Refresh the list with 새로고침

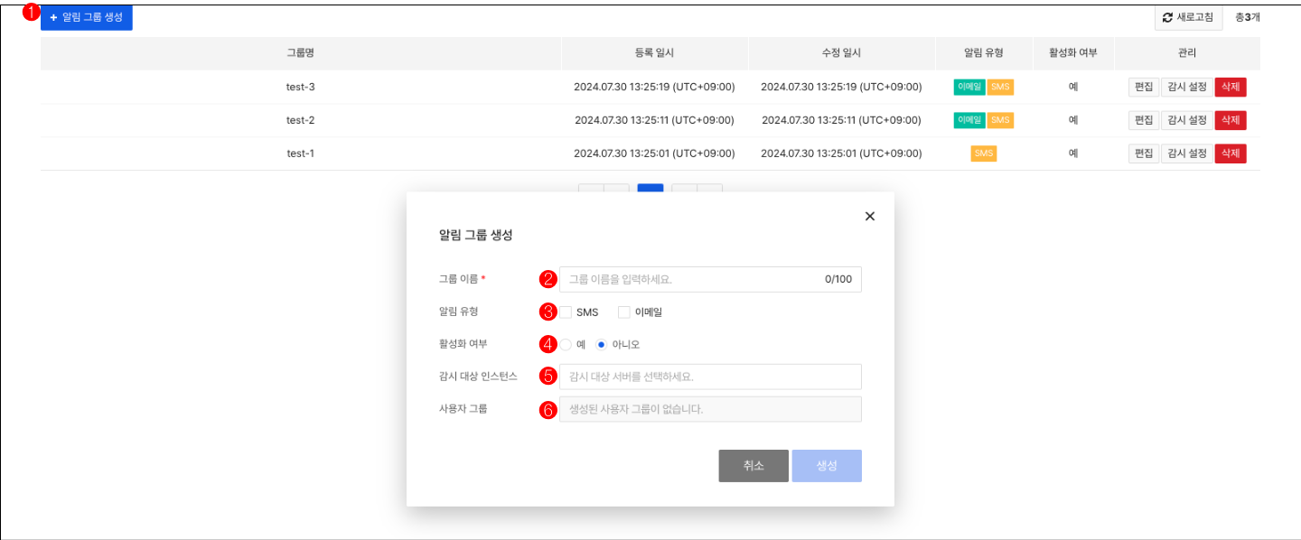pos(1188,17)
